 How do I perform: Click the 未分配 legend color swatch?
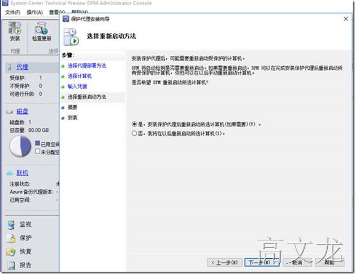click(37, 151)
